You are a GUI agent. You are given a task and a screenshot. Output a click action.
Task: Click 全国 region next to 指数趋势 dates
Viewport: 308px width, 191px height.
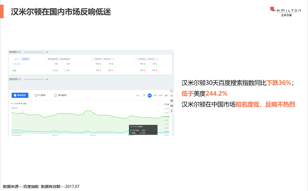[47, 79]
